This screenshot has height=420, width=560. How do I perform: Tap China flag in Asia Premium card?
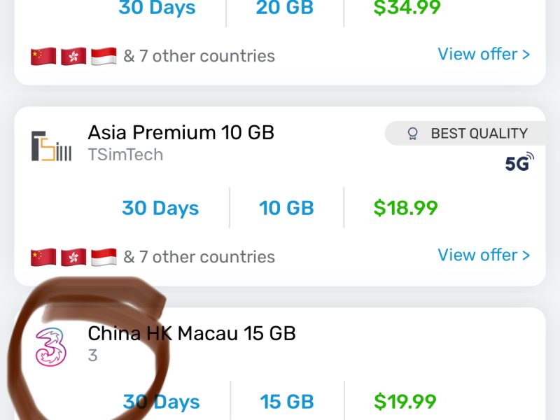coord(43,257)
